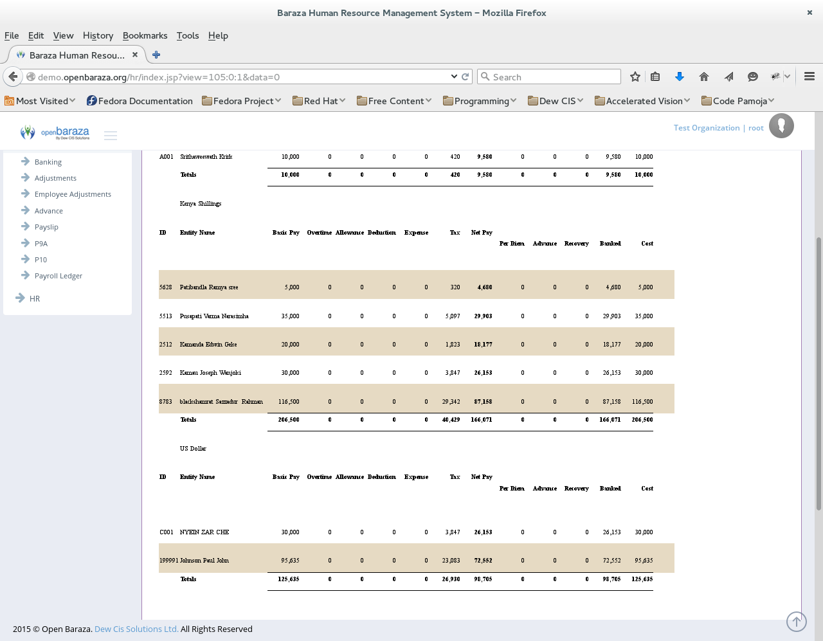Expand the Accelerated Vision bookmarks folder

point(642,101)
